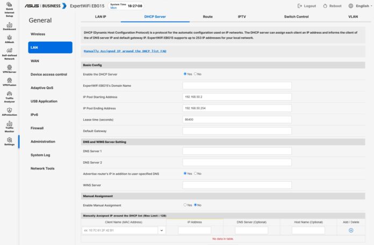Click the Logout button
This screenshot has height=245, width=374.
pyautogui.click(x=307, y=6)
